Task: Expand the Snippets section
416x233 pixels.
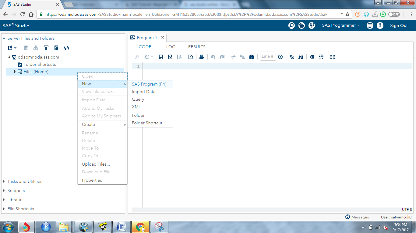Action: [4, 191]
